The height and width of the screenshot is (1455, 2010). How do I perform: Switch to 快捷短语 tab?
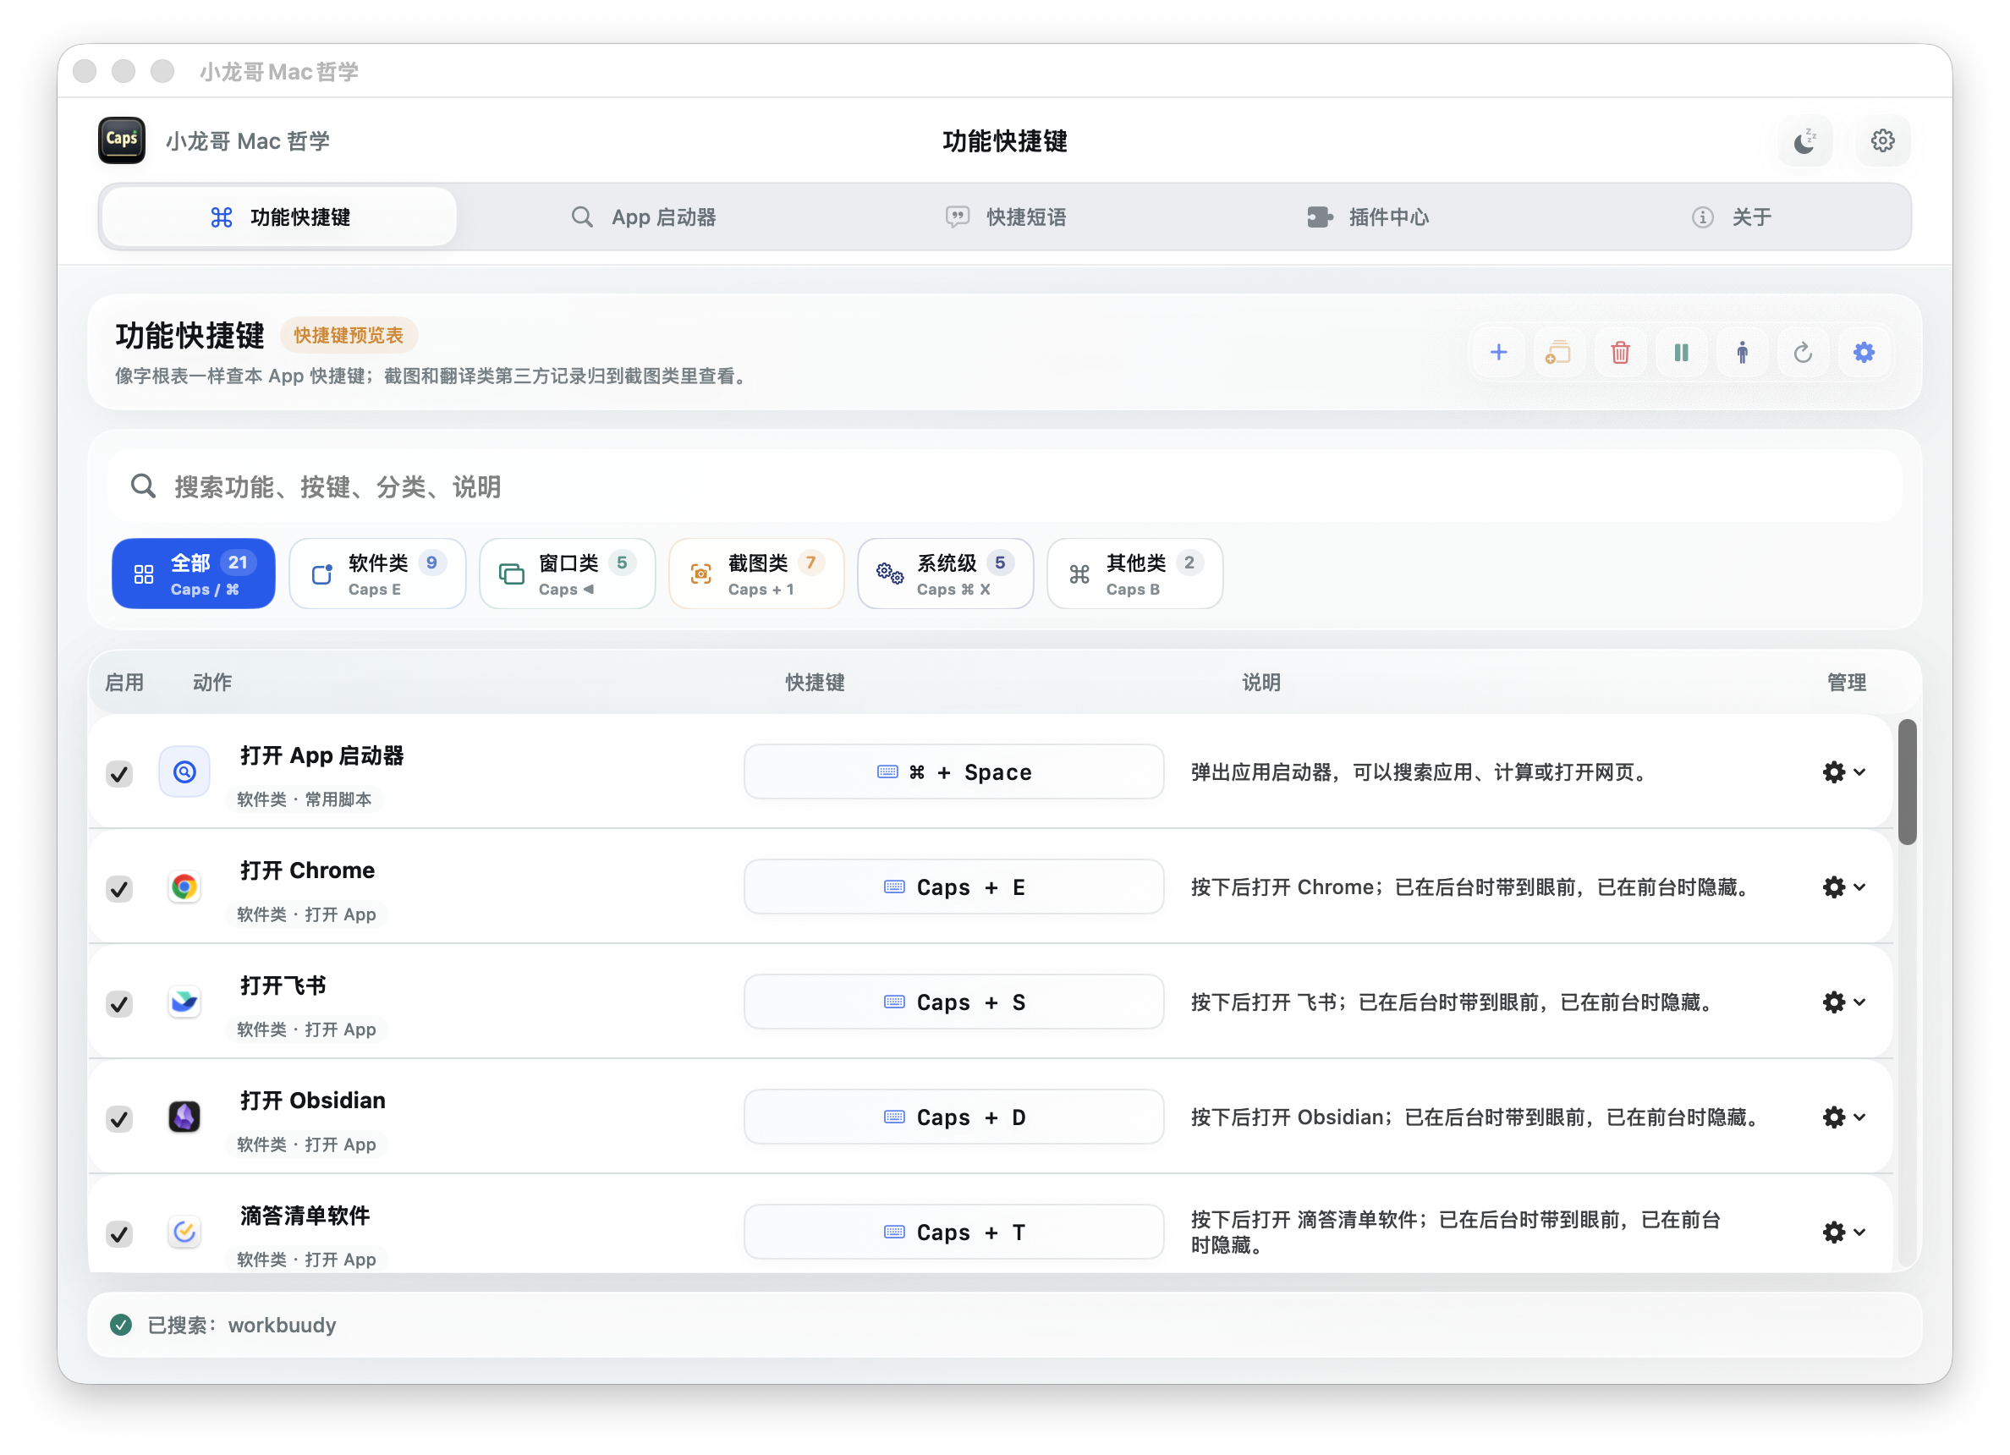[x=1006, y=217]
